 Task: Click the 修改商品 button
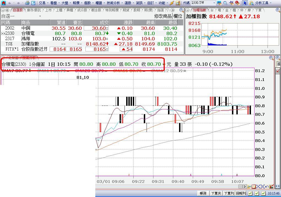163,16
